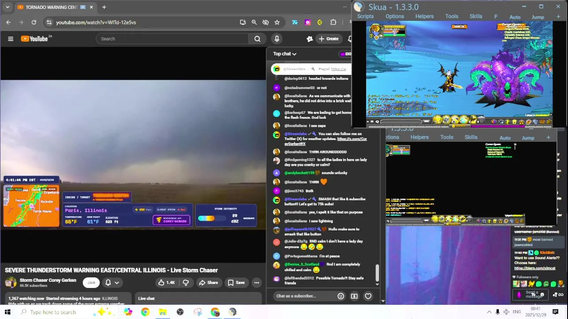The height and width of the screenshot is (319, 568).
Task: Bookmark this page with the star icon
Action: point(277,22)
